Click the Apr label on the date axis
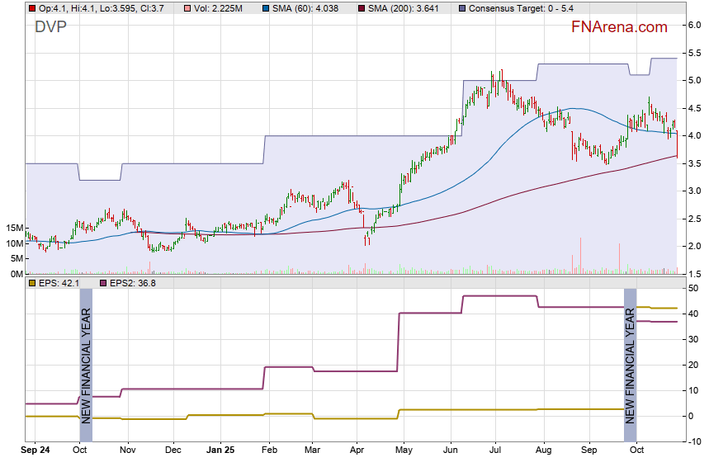 tap(357, 451)
